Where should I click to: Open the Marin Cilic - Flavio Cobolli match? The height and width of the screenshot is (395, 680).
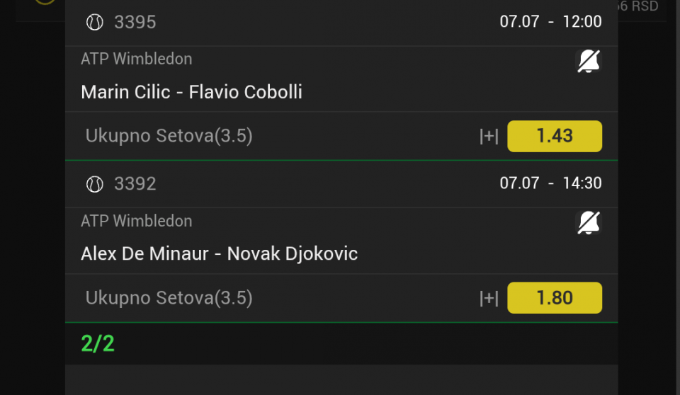191,92
